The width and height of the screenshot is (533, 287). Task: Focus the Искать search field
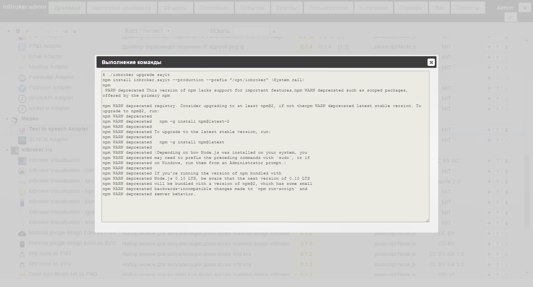coord(251,31)
